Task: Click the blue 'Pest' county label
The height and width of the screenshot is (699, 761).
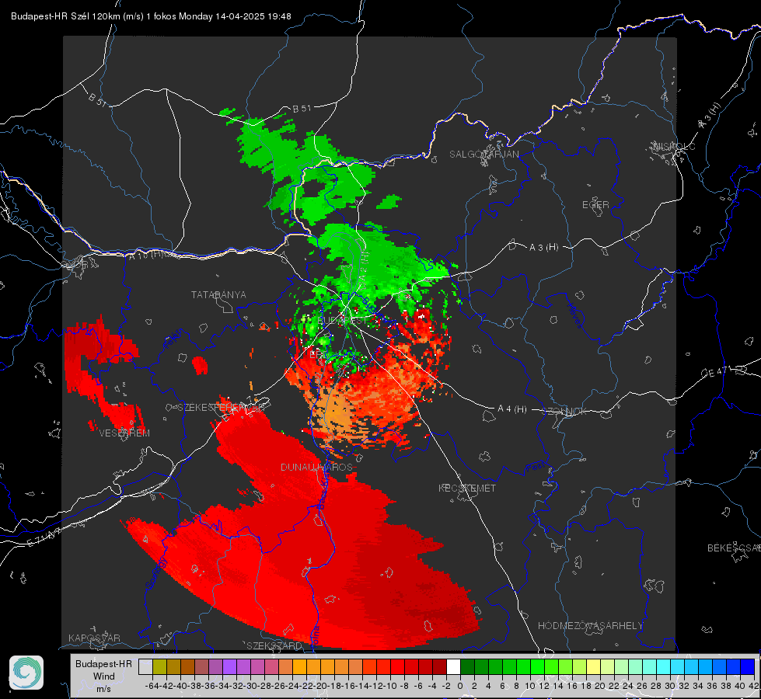Action: click(535, 467)
